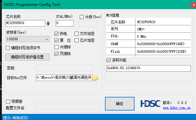Viewport: 196px width, 120px height.
Task: Click the 编程时写保护值设置 button
Action: pyautogui.click(x=27, y=57)
